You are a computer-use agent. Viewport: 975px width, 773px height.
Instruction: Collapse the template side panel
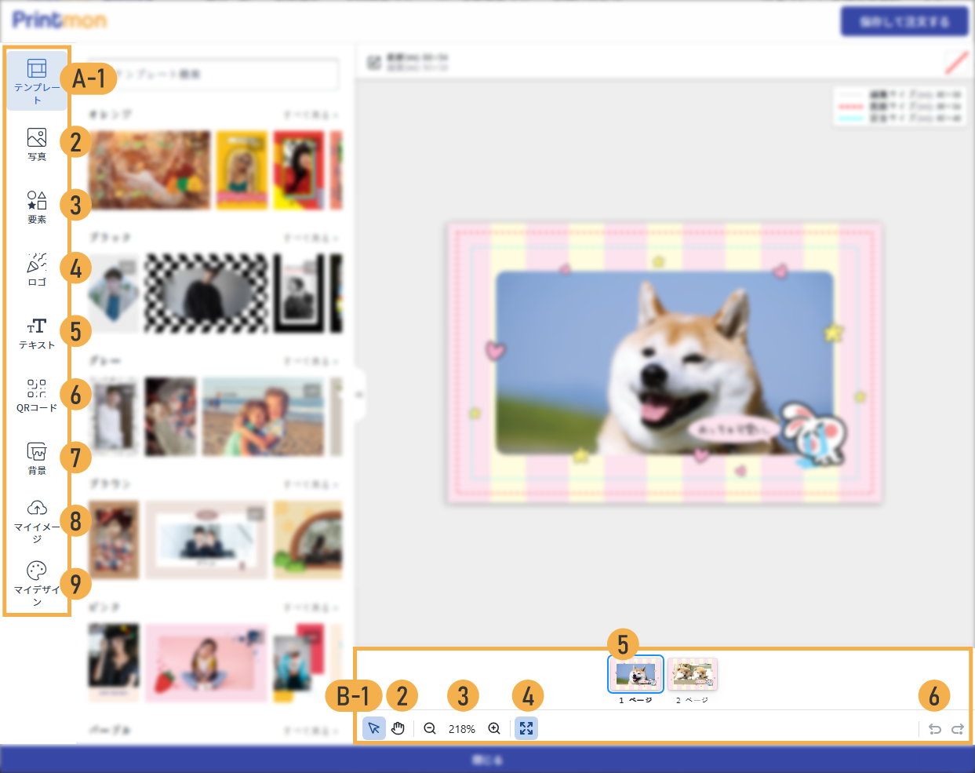click(x=359, y=394)
